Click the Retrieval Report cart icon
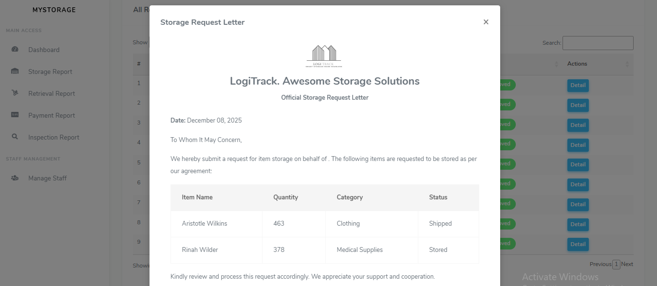This screenshot has height=286, width=657. pos(15,93)
